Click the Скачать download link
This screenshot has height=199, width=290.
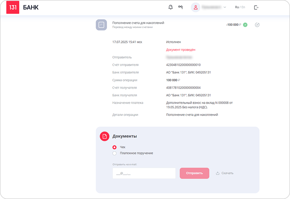pyautogui.click(x=227, y=173)
